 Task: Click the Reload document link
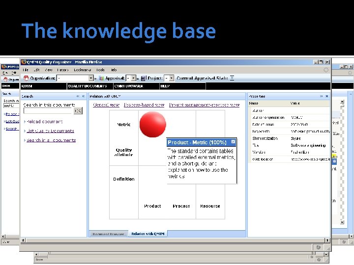tap(45, 122)
